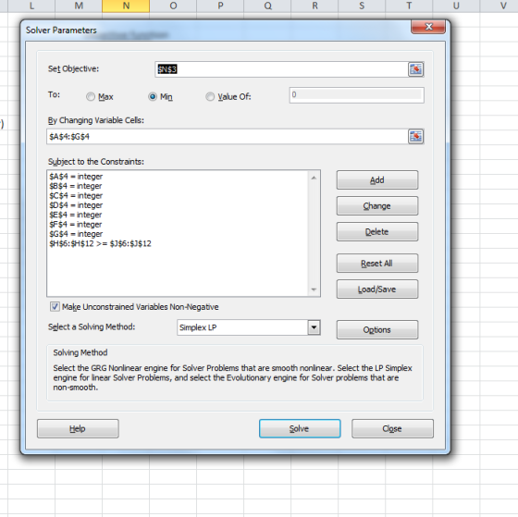
Task: Open solver Options
Action: pos(377,329)
